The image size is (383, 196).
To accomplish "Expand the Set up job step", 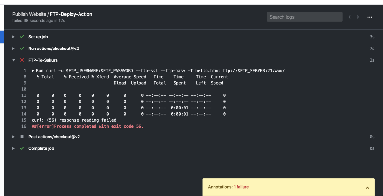I will coord(13,37).
